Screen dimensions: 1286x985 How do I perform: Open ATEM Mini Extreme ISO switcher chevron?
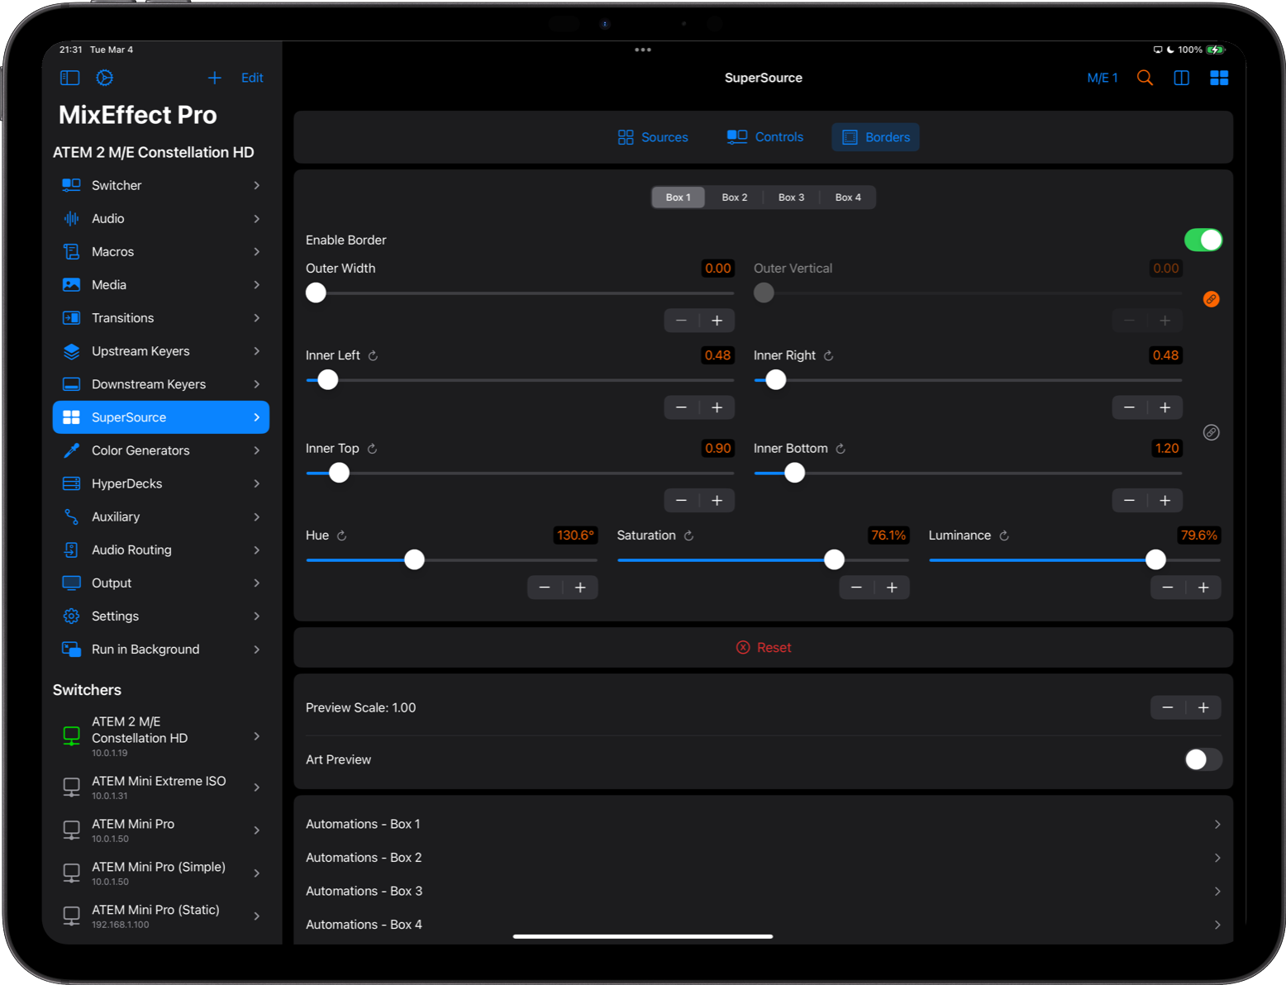click(x=257, y=788)
